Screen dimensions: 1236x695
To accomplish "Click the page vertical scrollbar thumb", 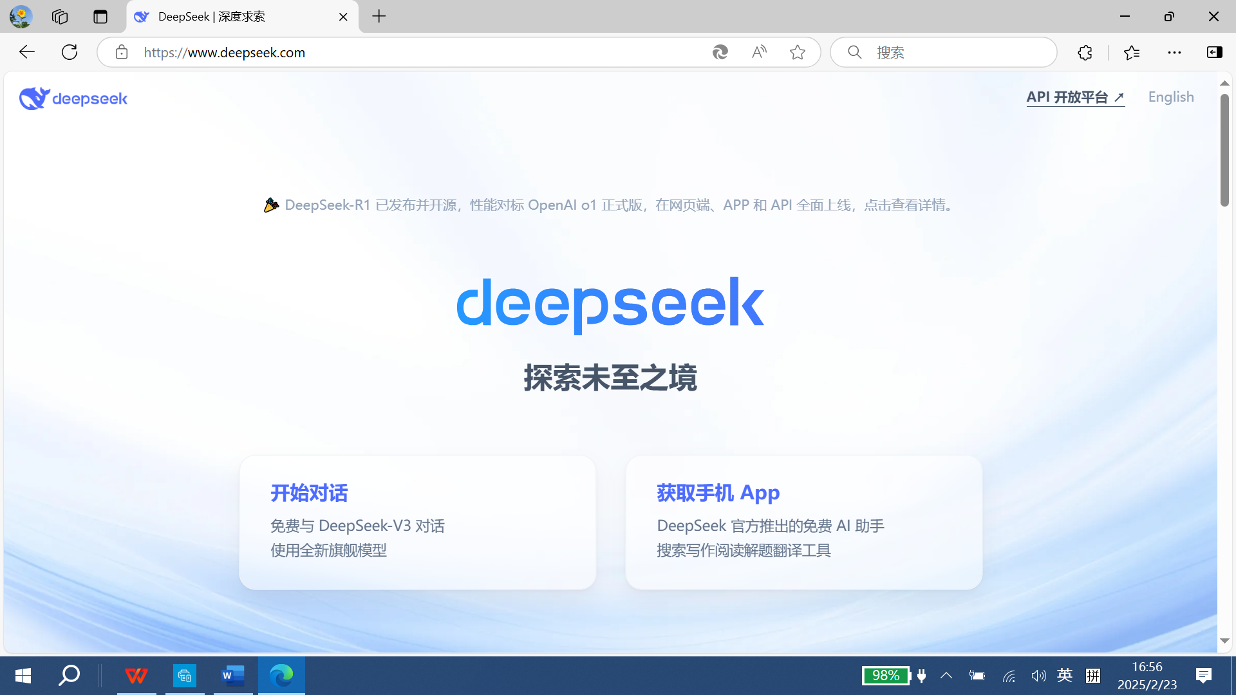I will pos(1224,150).
